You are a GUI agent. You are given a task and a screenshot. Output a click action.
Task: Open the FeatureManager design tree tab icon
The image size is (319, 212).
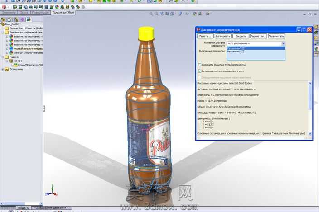(x=3, y=19)
